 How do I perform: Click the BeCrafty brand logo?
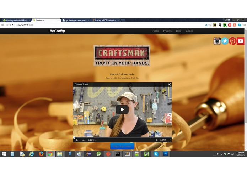pyautogui.click(x=57, y=31)
